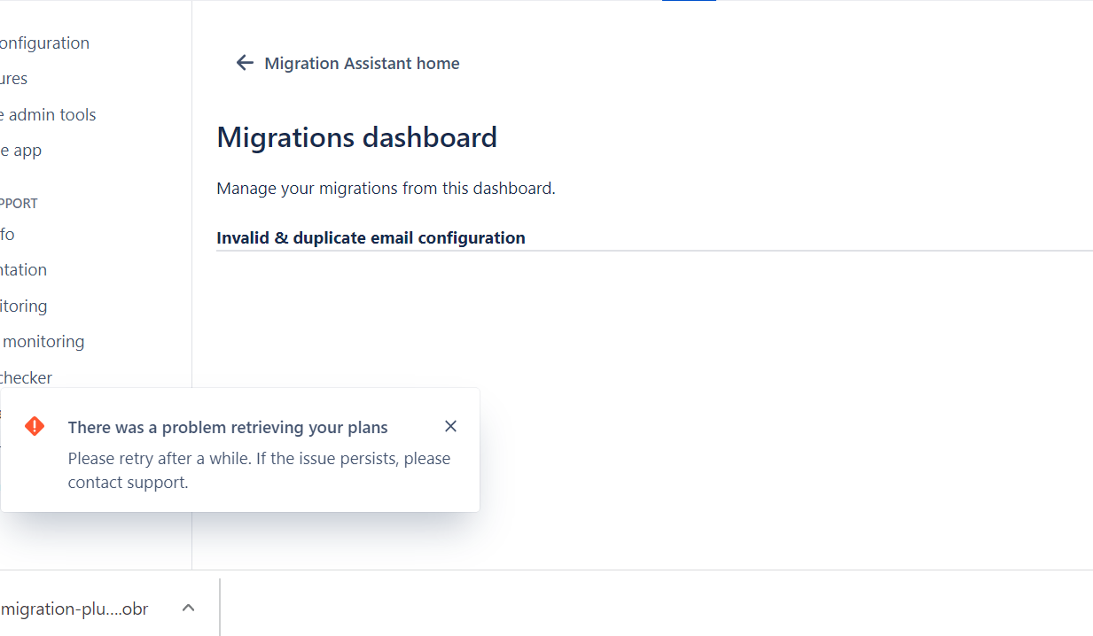Click the 'Migrations dashboard' heading

356,137
